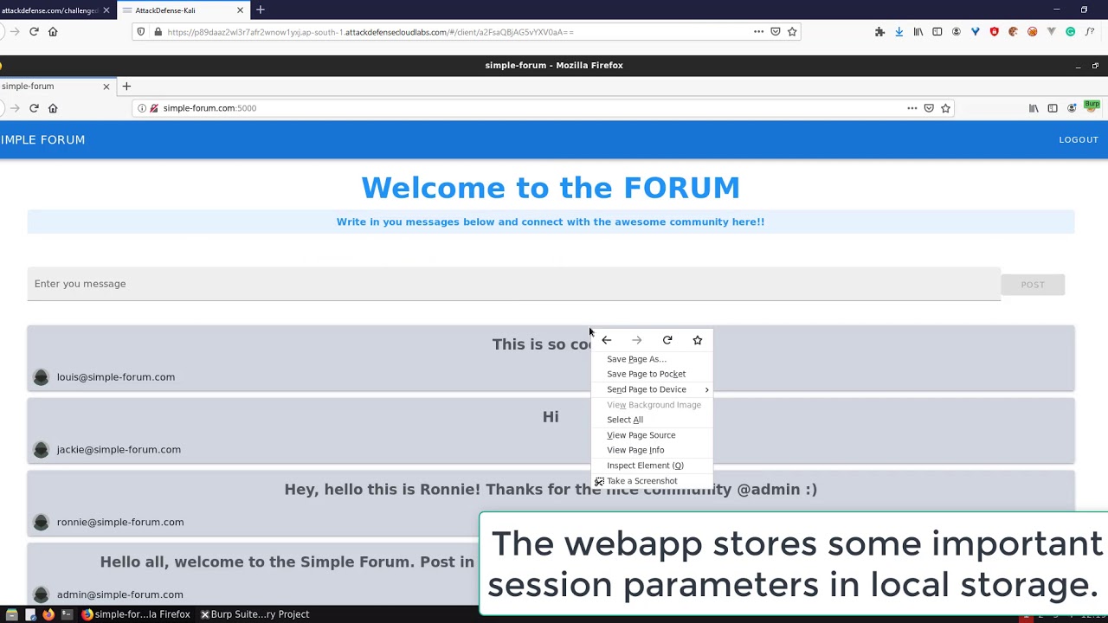Switch to attackdefense.com/challenge tab

click(x=49, y=10)
